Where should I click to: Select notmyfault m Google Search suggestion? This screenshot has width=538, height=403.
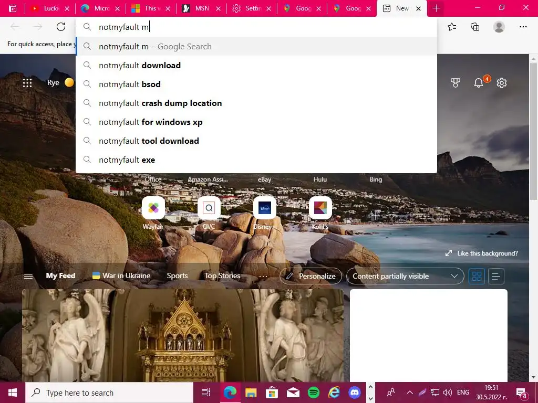point(256,46)
